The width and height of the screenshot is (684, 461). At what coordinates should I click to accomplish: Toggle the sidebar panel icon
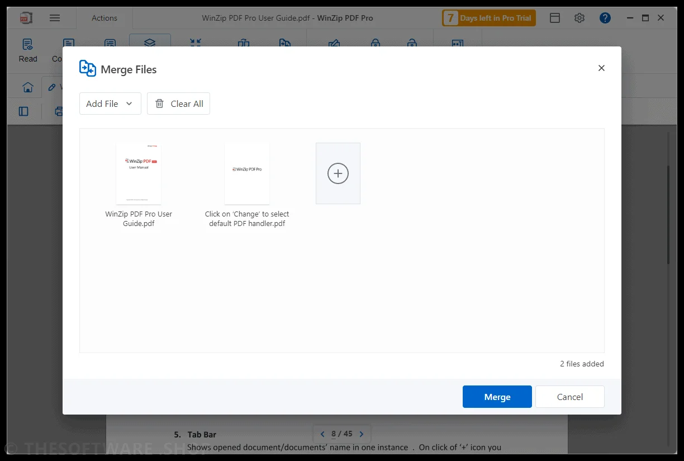tap(23, 111)
